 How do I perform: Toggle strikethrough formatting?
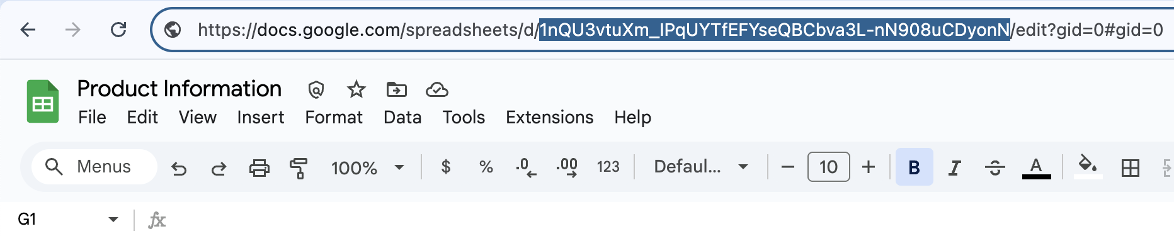pos(995,167)
